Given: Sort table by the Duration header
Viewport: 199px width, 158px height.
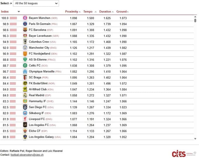Looking at the screenshot, I should 105,12.
